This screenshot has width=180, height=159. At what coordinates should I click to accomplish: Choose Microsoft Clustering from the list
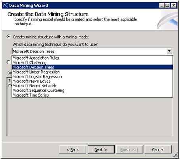point(92,62)
